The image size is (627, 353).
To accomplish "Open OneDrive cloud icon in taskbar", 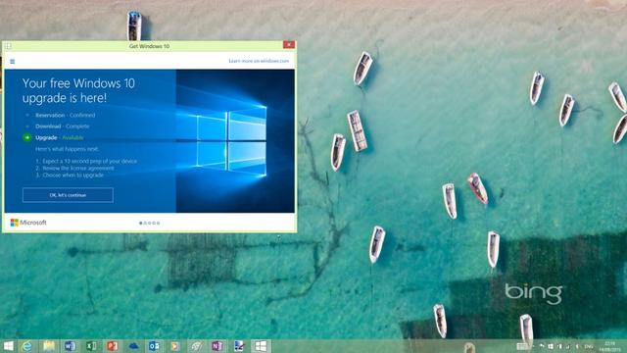I will (133, 346).
